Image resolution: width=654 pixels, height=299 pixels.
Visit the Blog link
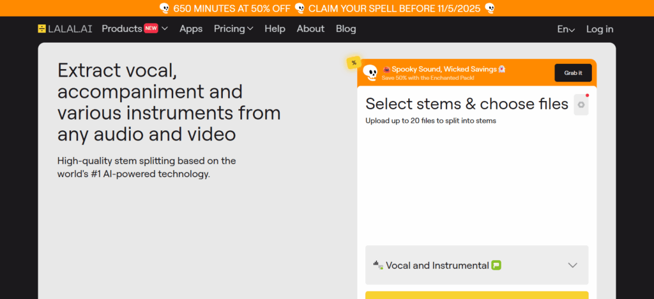[346, 29]
